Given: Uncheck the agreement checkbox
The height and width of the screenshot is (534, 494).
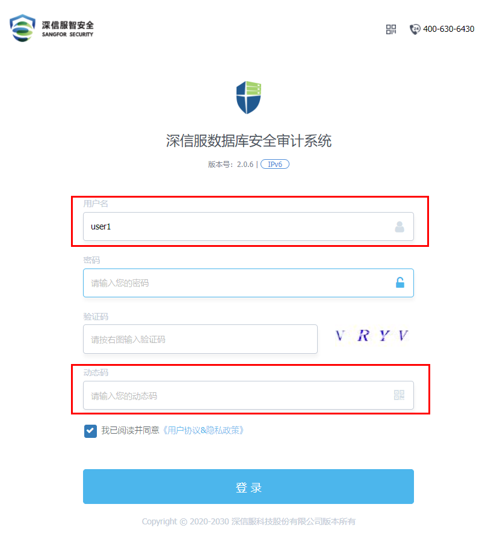Looking at the screenshot, I should (x=90, y=431).
